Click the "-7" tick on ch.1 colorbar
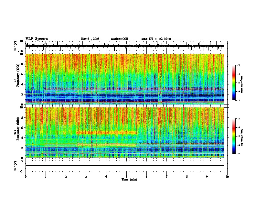 coord(238,100)
